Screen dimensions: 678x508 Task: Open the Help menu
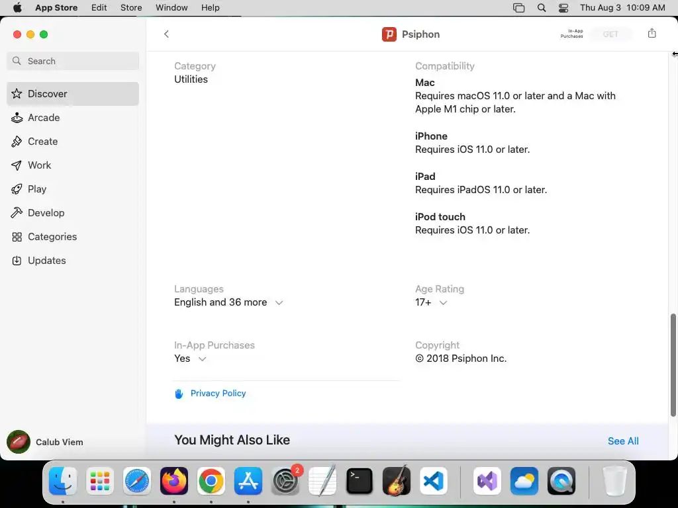[x=210, y=8]
